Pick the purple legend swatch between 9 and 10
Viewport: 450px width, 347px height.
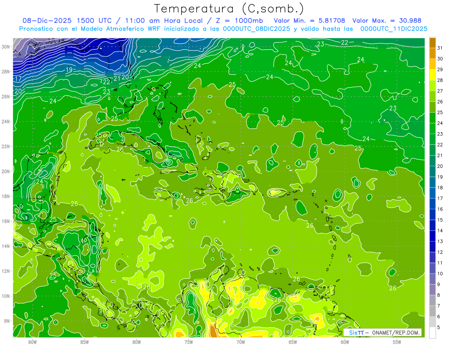(432, 279)
